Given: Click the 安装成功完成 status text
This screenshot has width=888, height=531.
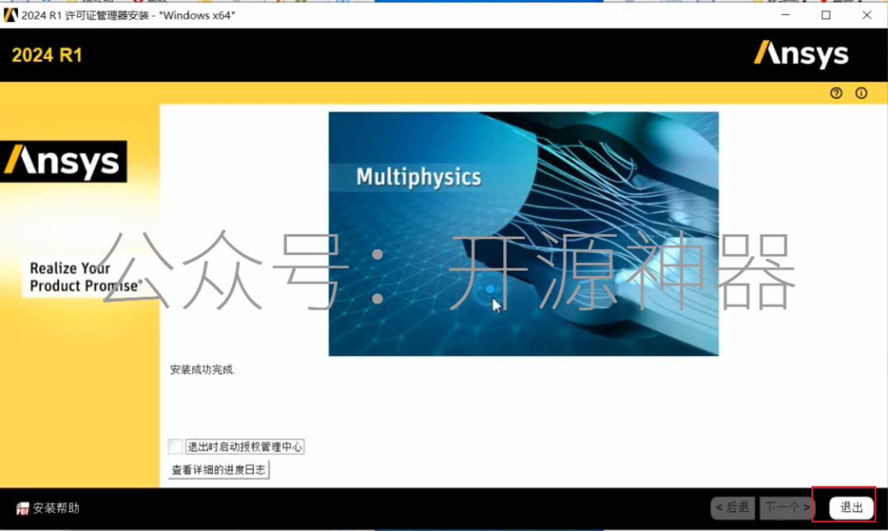Looking at the screenshot, I should coord(203,370).
